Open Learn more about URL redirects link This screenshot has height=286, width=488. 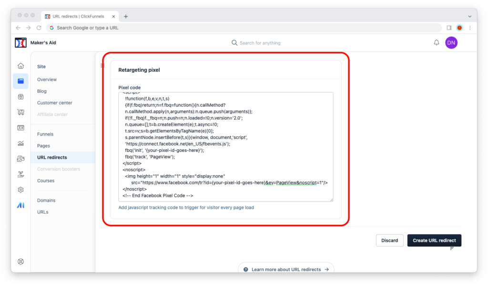click(286, 269)
